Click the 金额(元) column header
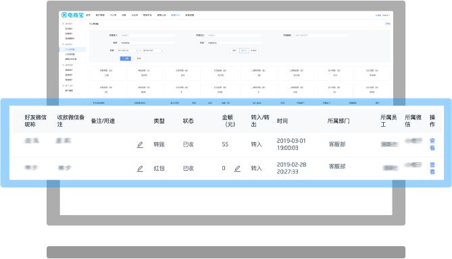This screenshot has height=259, width=452. click(x=228, y=121)
